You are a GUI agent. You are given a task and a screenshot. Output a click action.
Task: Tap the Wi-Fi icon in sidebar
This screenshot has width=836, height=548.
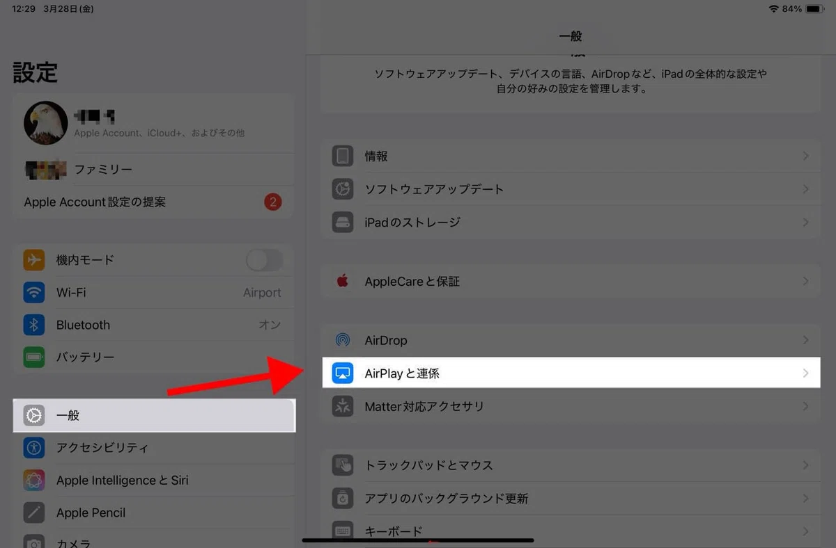34,292
